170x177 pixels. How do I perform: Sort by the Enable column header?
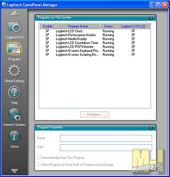[x=48, y=26]
